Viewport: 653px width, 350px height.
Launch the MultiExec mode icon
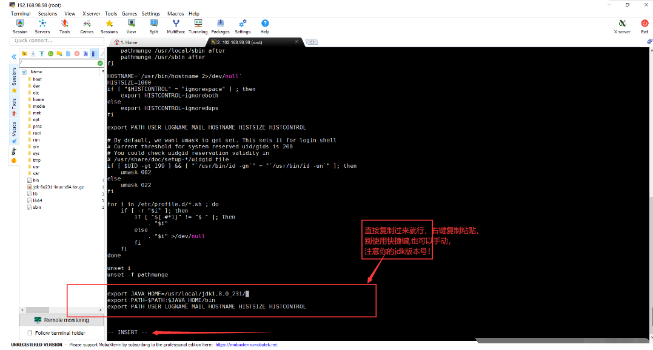tap(176, 26)
